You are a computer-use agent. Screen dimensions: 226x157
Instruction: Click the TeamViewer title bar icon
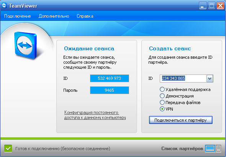coord(4,5)
